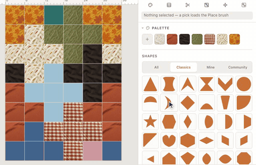
Task: Collapse the Palette section chevron
Action: (143, 28)
